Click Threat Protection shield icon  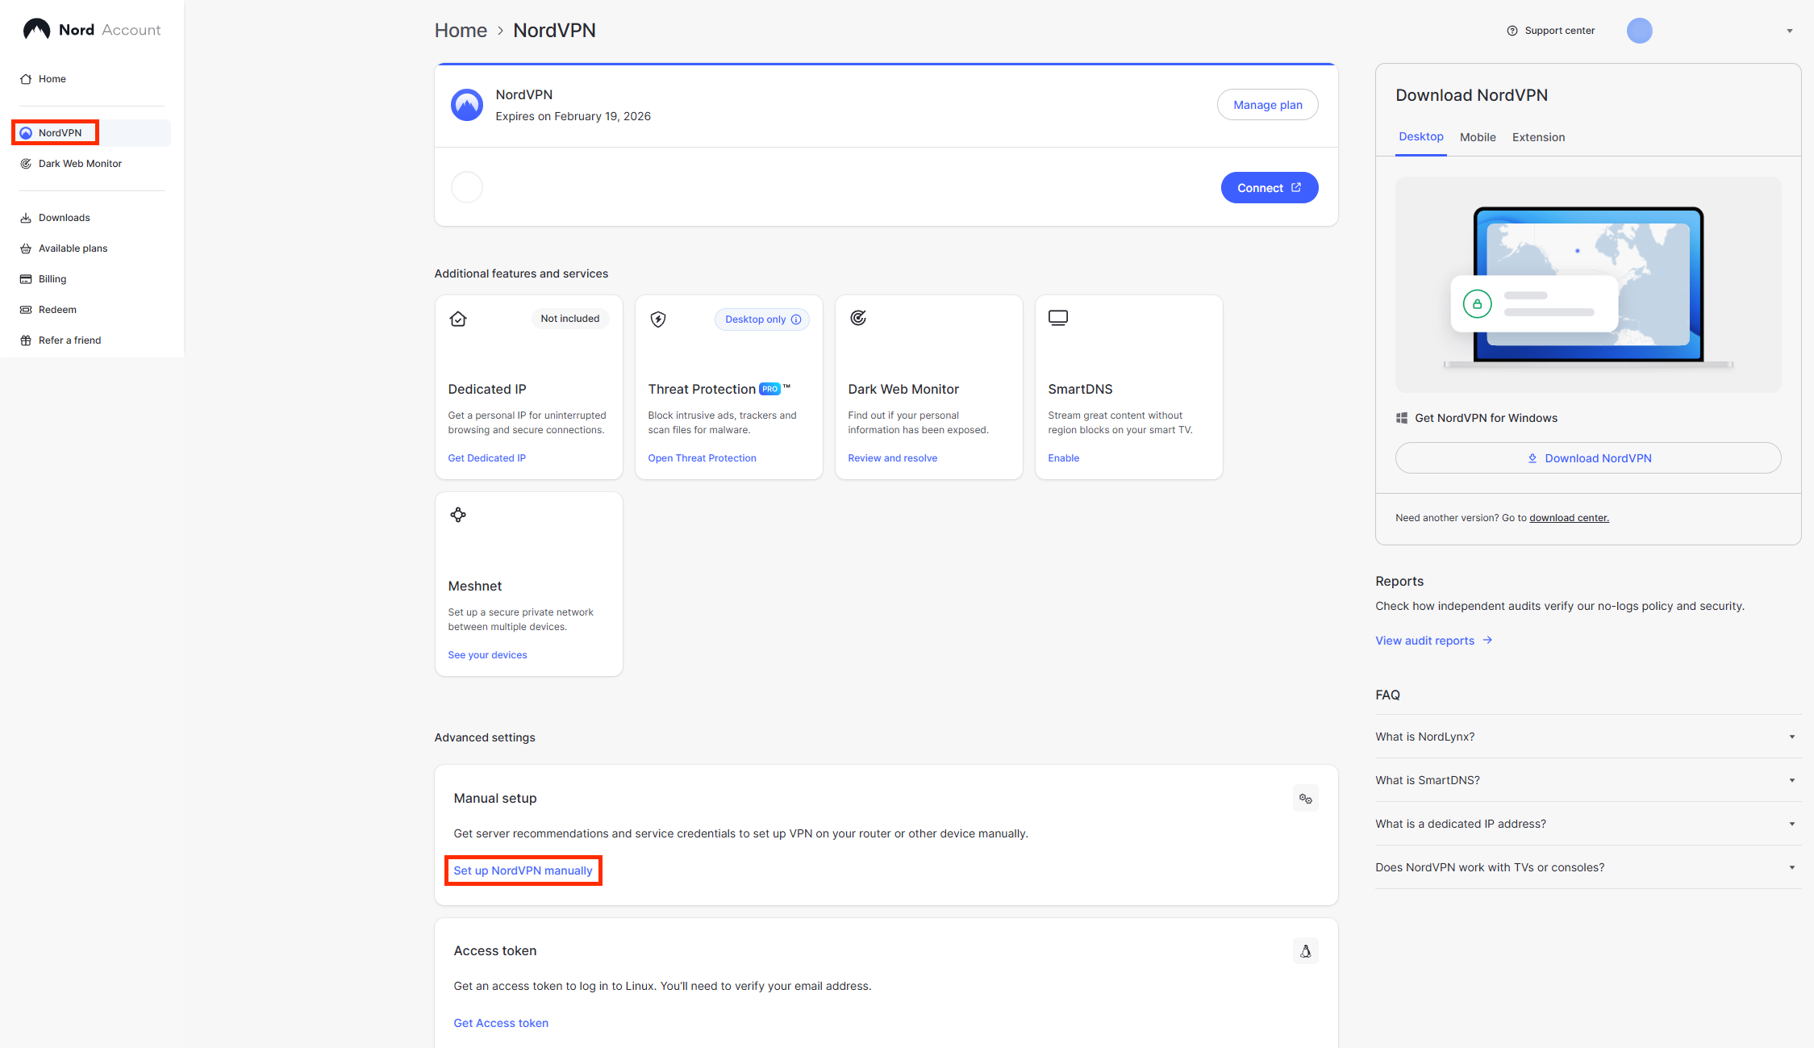[658, 319]
